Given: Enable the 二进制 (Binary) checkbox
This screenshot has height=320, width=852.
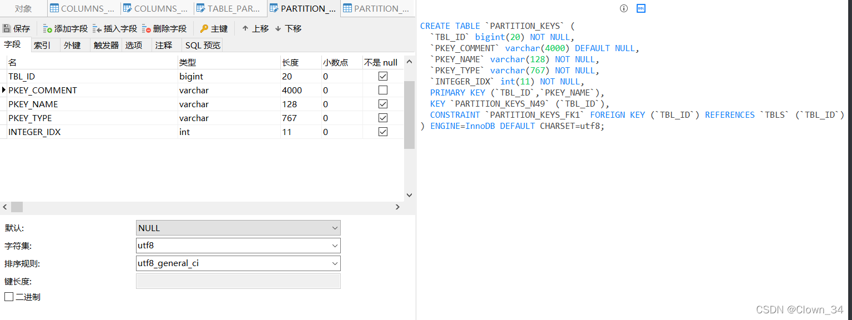Looking at the screenshot, I should pos(9,297).
